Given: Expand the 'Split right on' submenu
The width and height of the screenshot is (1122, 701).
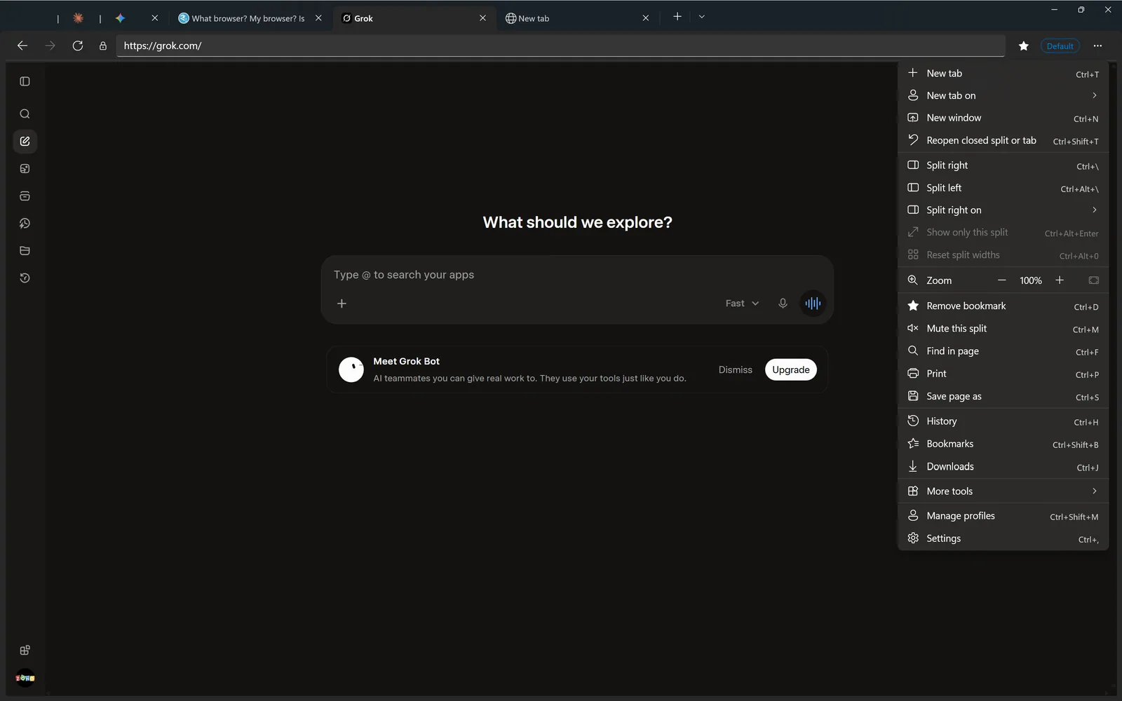Looking at the screenshot, I should coord(1003,210).
